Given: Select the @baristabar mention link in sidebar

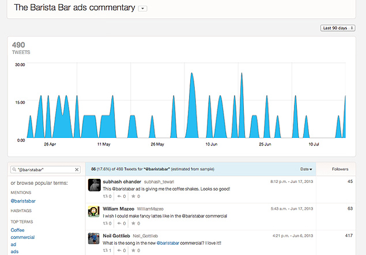Looking at the screenshot, I should point(23,201).
